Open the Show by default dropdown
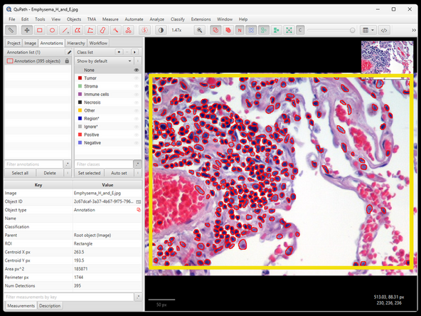The width and height of the screenshot is (421, 316). coord(104,61)
